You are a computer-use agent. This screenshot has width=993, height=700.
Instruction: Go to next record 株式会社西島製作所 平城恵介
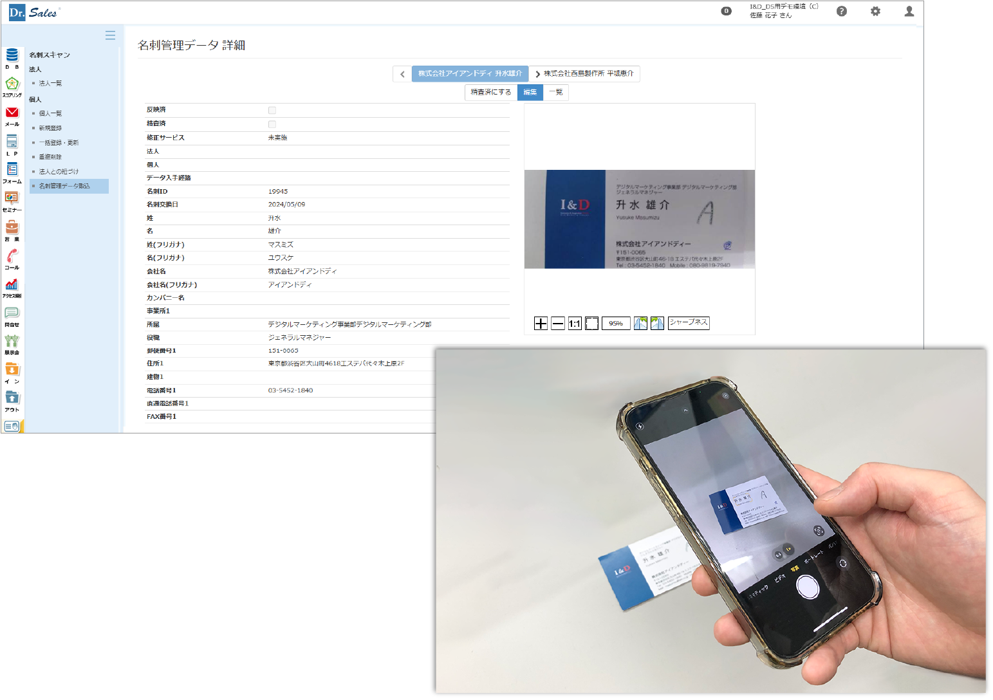pos(584,74)
